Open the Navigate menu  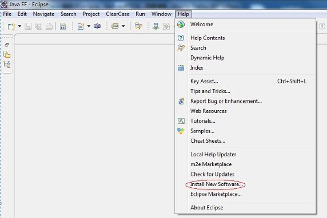point(43,14)
